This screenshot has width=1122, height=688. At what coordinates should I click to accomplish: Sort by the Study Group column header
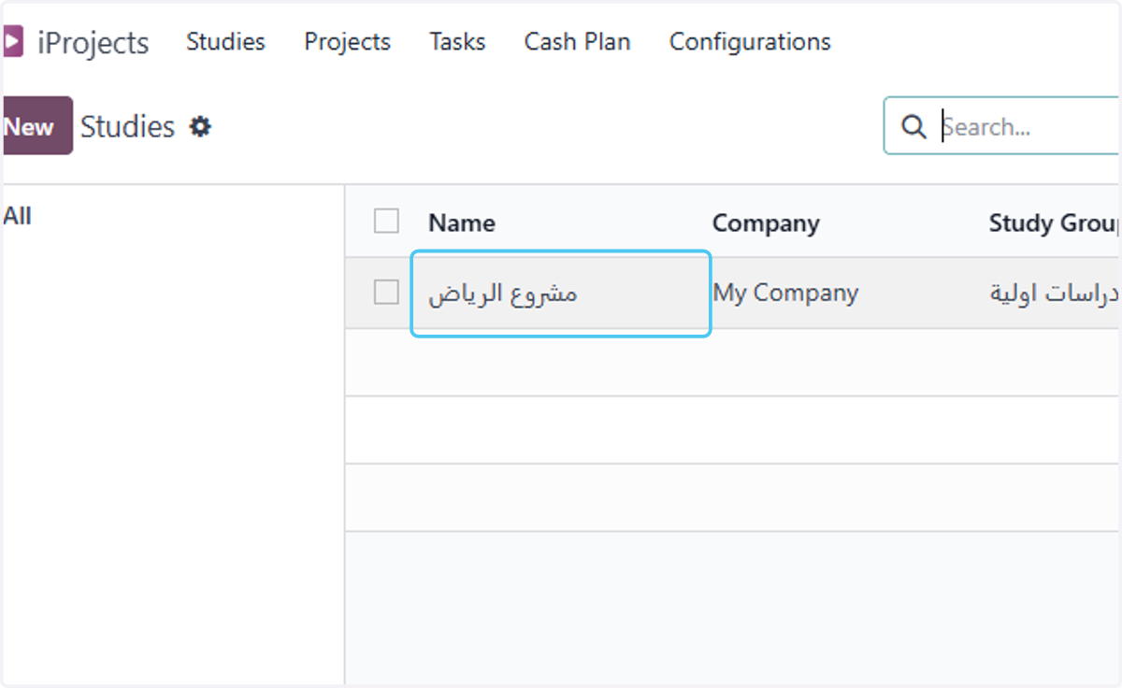pyautogui.click(x=1055, y=222)
